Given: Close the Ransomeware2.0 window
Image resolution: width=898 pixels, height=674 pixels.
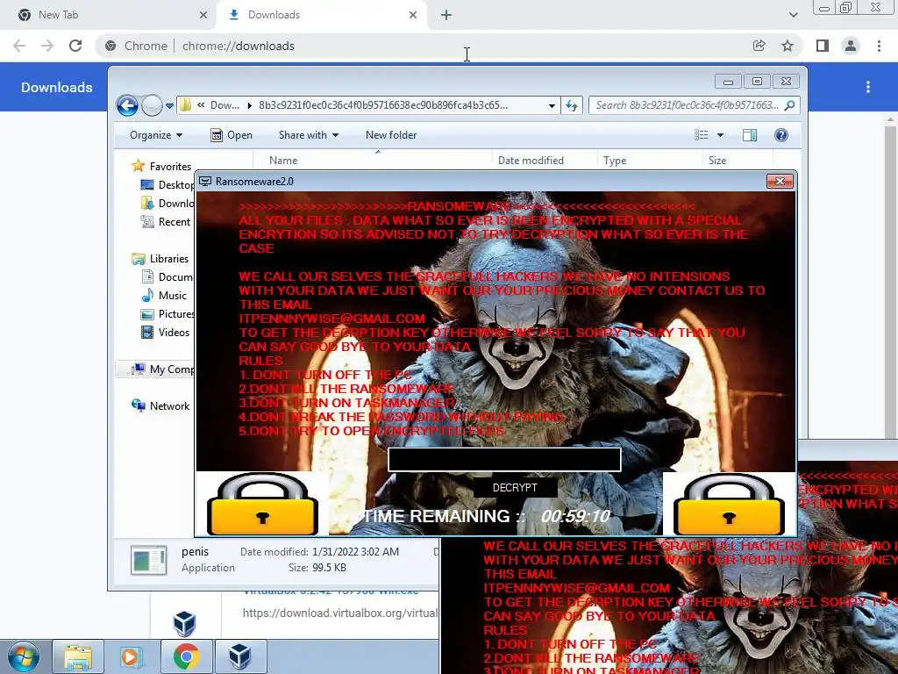Looking at the screenshot, I should pyautogui.click(x=780, y=181).
